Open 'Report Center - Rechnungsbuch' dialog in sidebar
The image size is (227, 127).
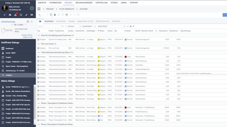click(x=17, y=66)
